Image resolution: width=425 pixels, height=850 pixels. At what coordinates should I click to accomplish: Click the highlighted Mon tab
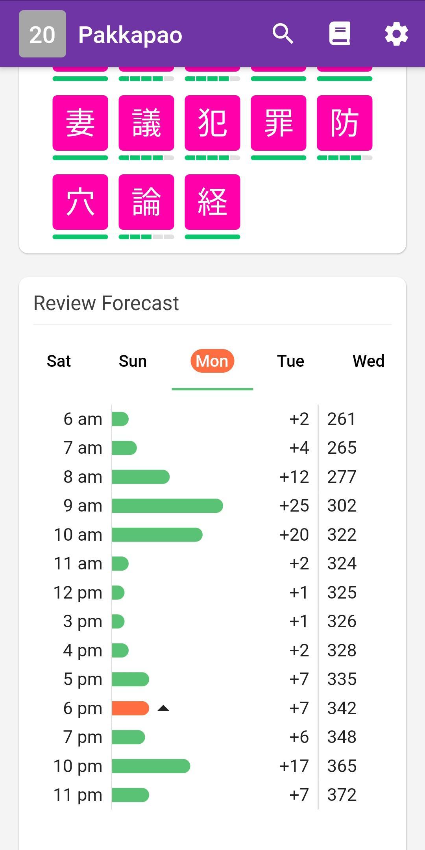point(212,361)
